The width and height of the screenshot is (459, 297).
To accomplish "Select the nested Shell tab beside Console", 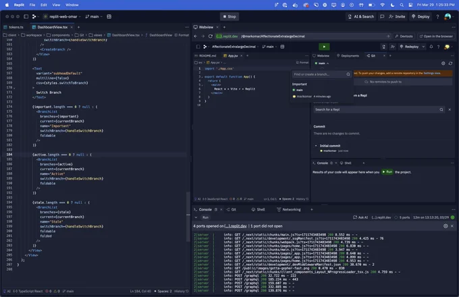I will pos(346,163).
